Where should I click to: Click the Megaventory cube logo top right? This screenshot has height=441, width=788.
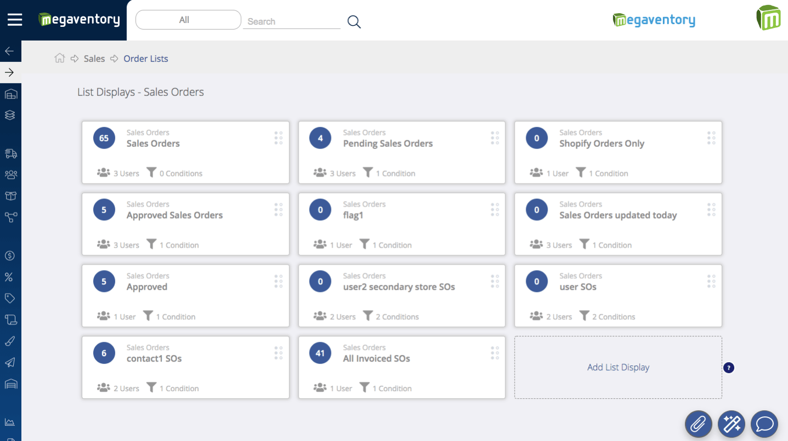pyautogui.click(x=768, y=18)
